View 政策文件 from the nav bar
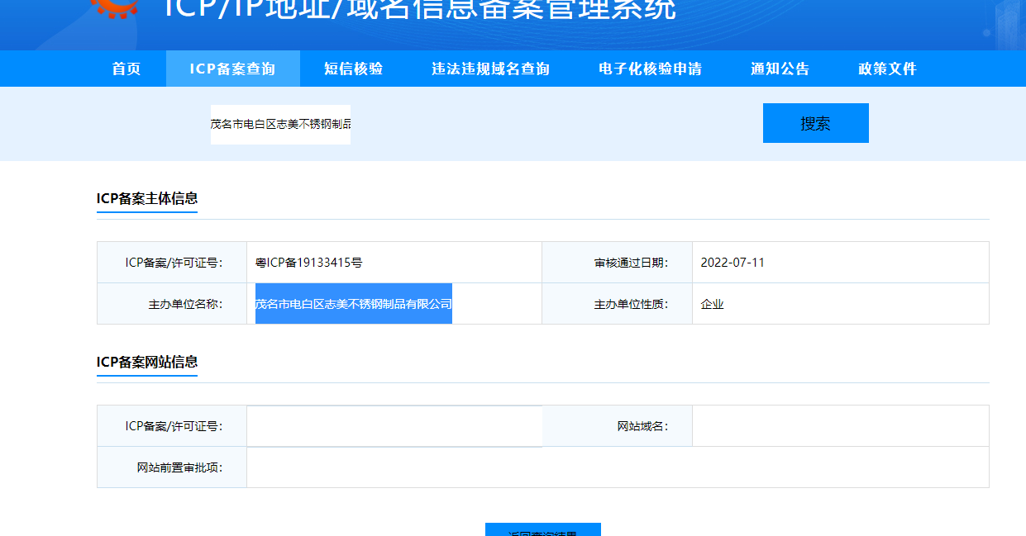This screenshot has width=1026, height=536. tap(887, 69)
